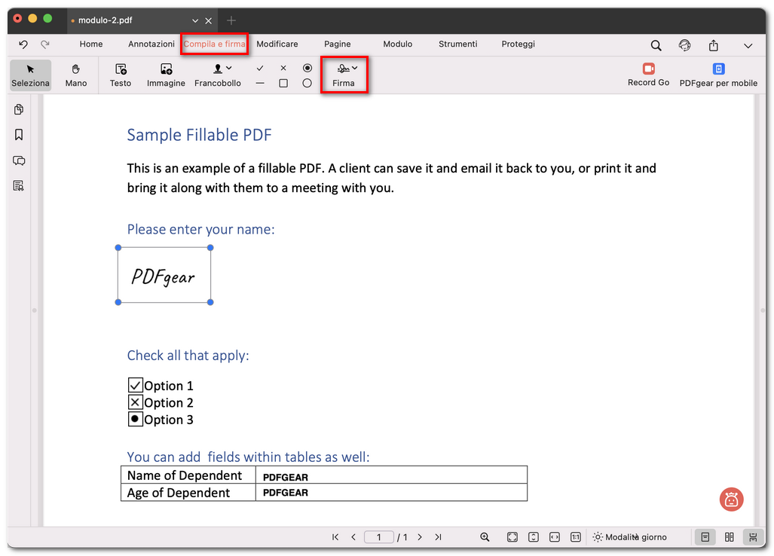774x556 pixels.
Task: Insert an image with the Immagine tool
Action: [x=165, y=75]
